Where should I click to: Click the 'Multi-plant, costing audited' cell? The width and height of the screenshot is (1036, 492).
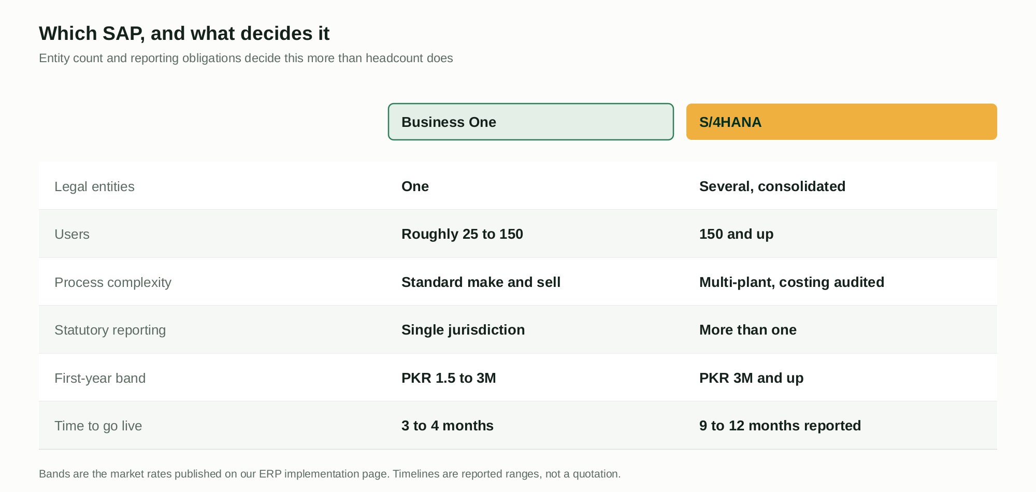792,282
